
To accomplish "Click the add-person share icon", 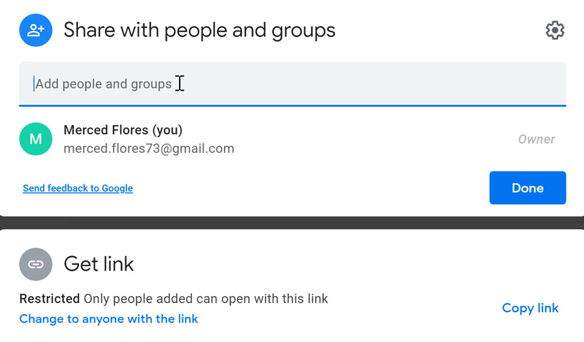I will click(36, 30).
